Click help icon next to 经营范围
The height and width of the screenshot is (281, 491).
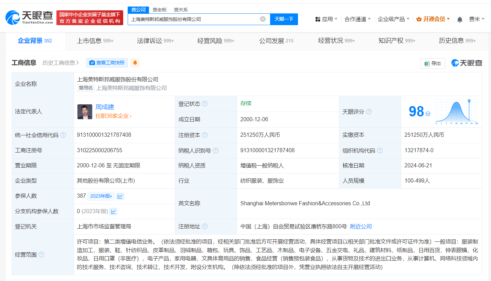point(41,255)
